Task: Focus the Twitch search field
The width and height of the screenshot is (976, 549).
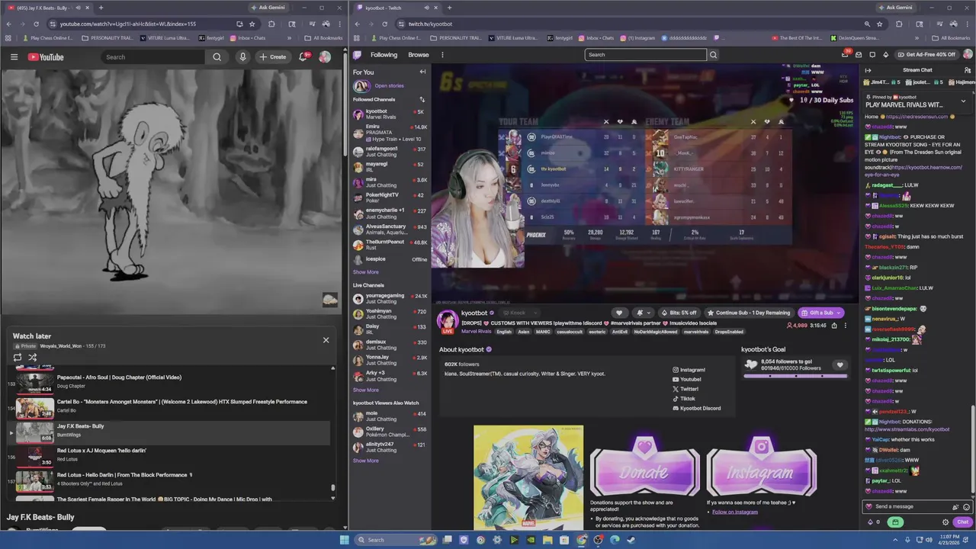Action: 646,55
